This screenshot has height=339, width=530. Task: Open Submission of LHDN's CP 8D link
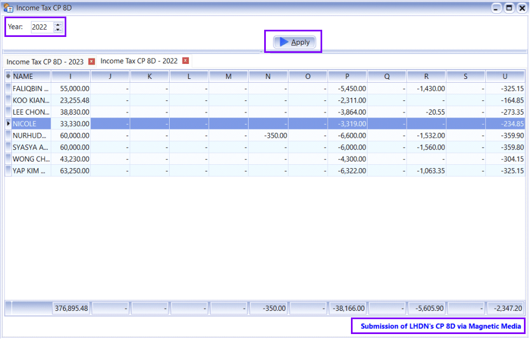tap(440, 326)
